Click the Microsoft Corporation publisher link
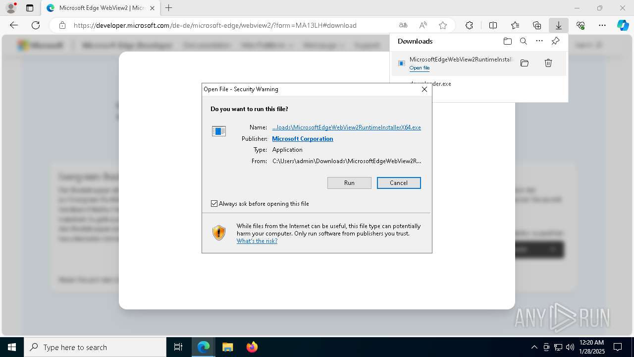 pos(303,139)
